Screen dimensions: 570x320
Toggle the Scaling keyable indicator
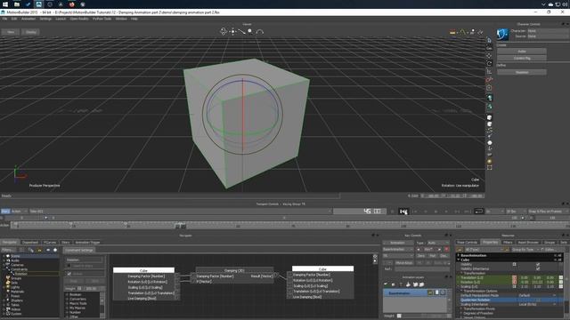(x=514, y=286)
